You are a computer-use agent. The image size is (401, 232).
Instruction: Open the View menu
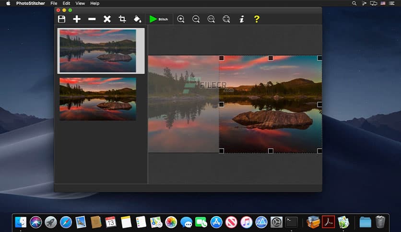pos(80,3)
